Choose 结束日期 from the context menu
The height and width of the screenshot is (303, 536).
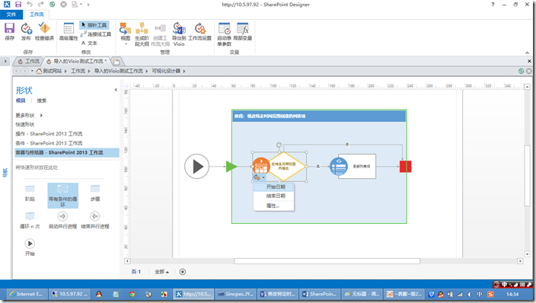point(274,196)
